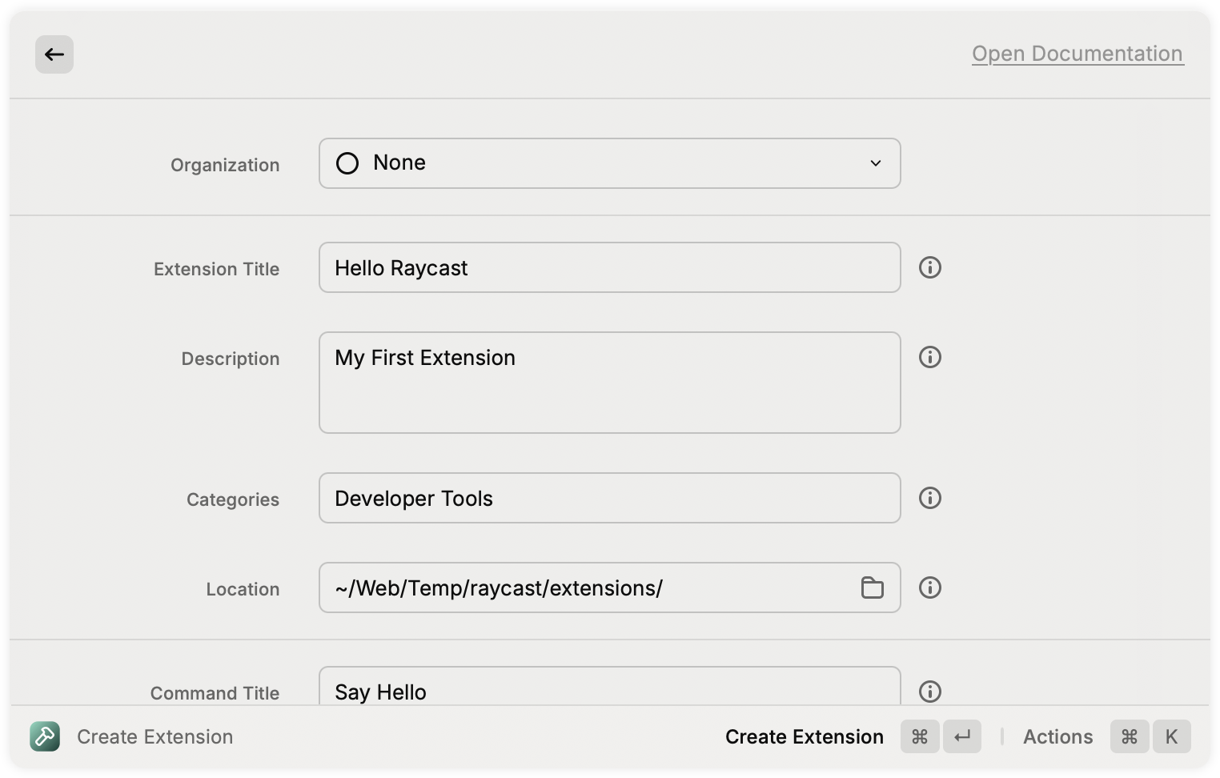This screenshot has height=778, width=1220.
Task: Click the K shortcut key badge
Action: 1171,736
